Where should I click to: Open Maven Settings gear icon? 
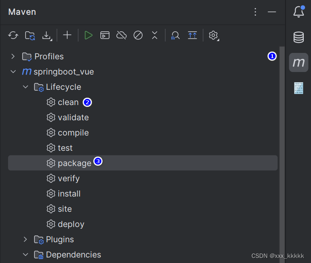pos(214,36)
